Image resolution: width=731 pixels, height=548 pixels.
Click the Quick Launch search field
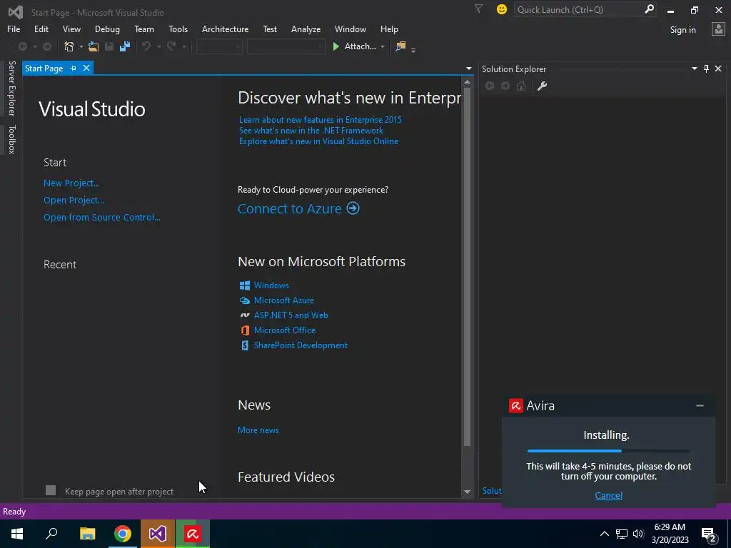578,9
